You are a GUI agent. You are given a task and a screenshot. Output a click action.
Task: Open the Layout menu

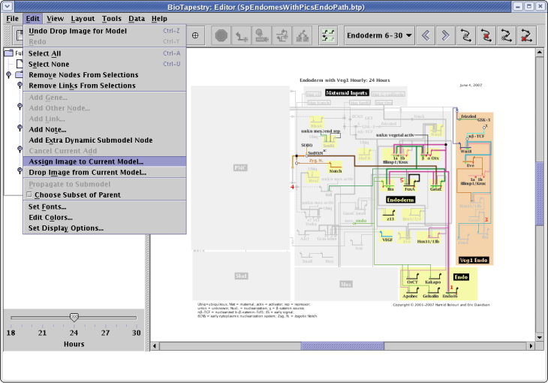pos(83,18)
